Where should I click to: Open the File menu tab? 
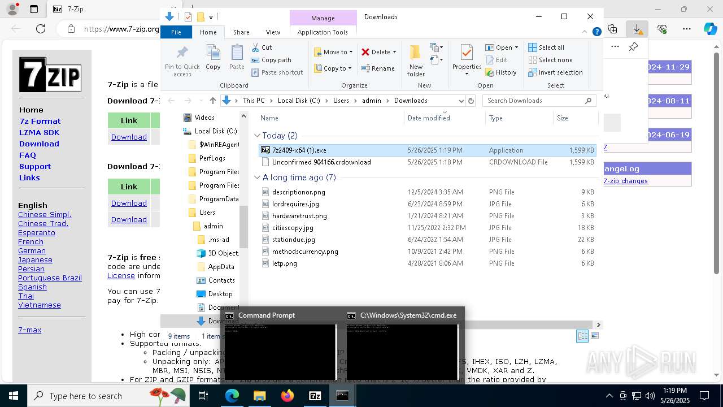(176, 32)
